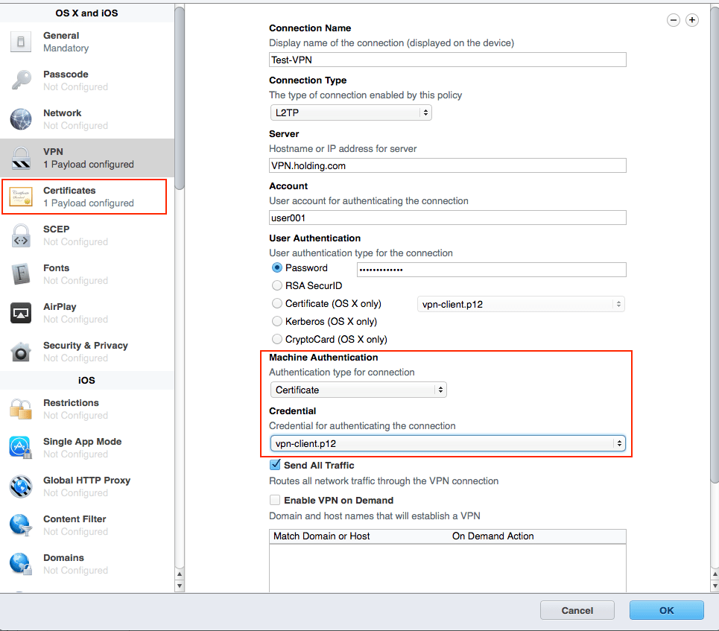This screenshot has height=631, width=719.
Task: Click the OK button
Action: 665,609
